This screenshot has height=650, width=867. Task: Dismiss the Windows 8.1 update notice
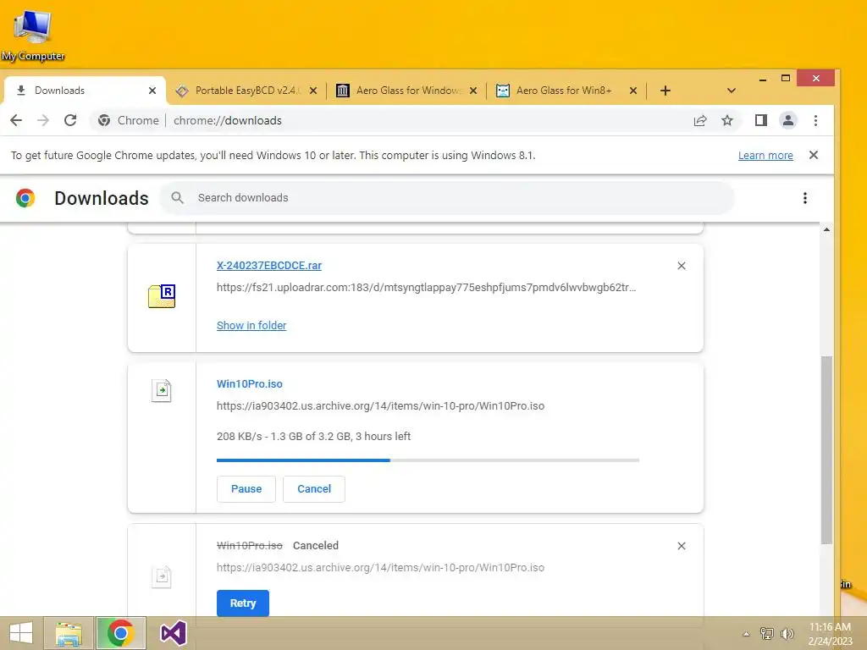point(814,155)
